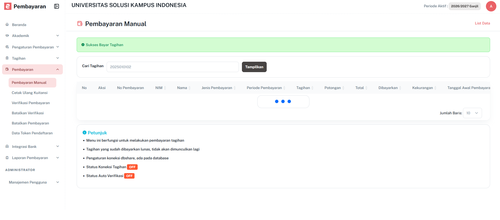Click the Akademik graduation cap icon
Screen dimensions: 500x220
point(7,36)
